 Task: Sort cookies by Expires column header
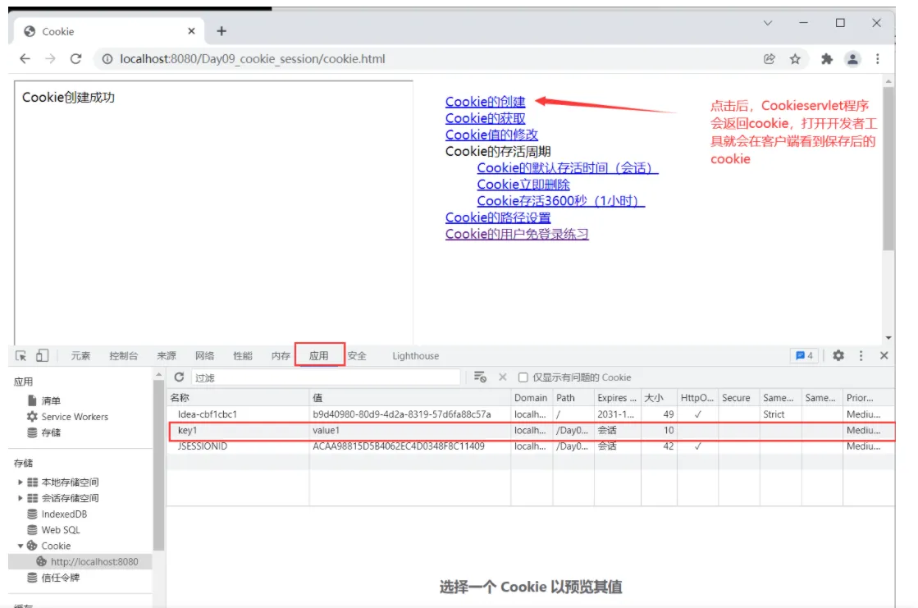[x=617, y=397]
